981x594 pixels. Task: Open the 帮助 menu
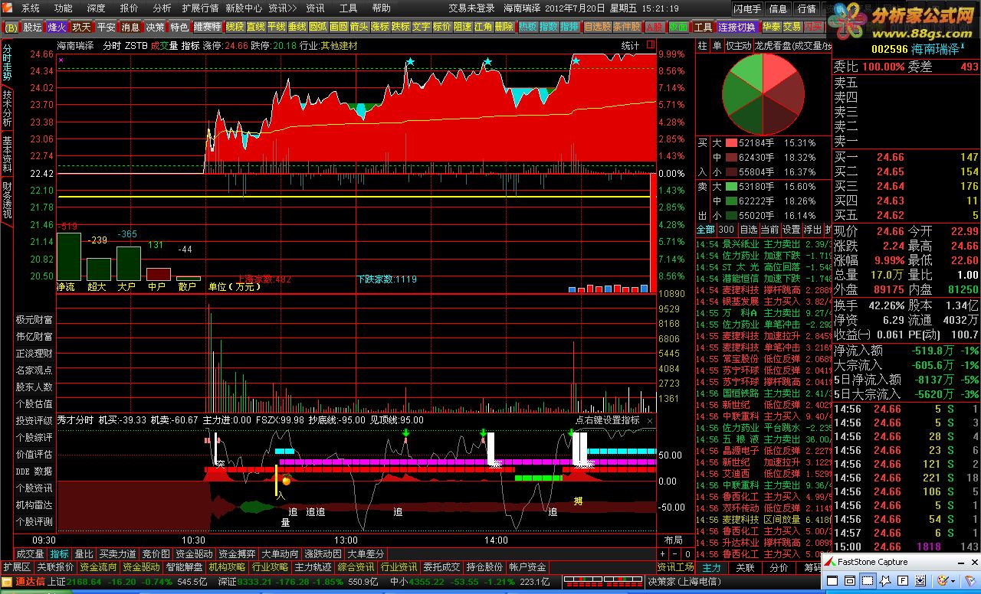click(381, 8)
